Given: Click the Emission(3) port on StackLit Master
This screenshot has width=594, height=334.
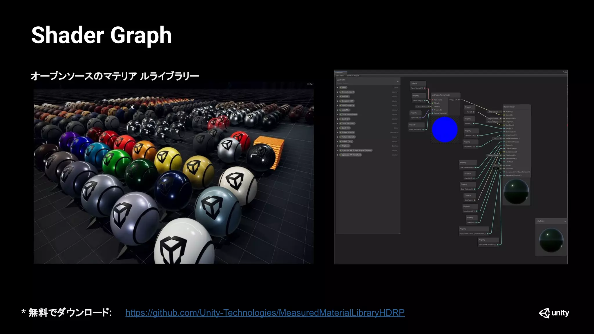Looking at the screenshot, I should pos(504,168).
